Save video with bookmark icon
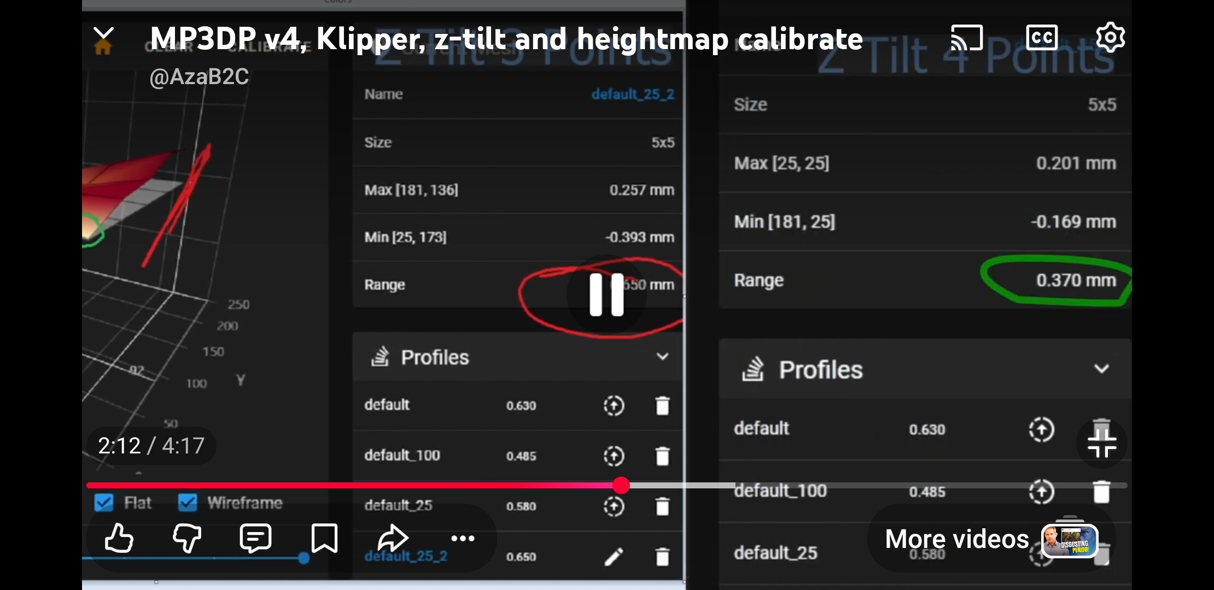 [324, 538]
